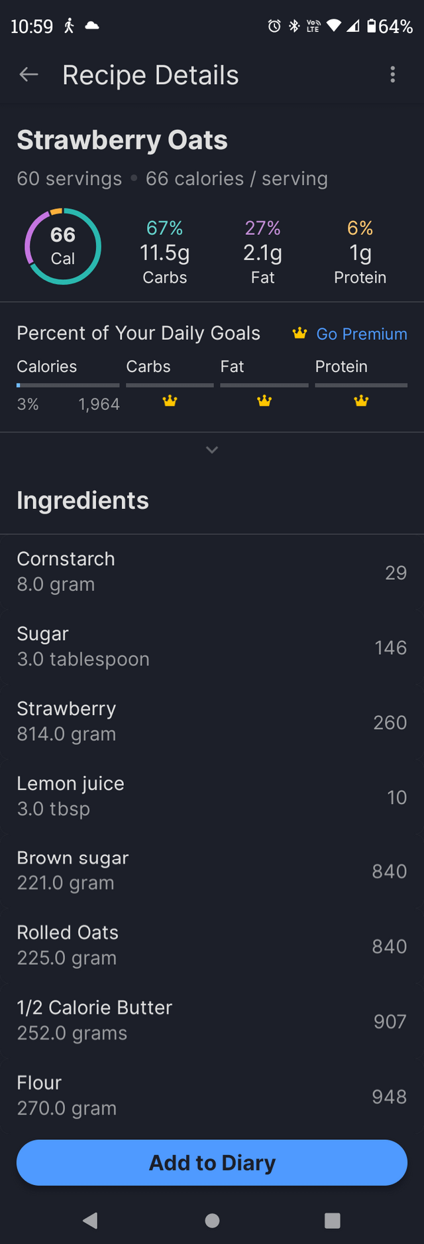Tap the back arrow icon
Screen dimensions: 424x1244
click(x=28, y=75)
